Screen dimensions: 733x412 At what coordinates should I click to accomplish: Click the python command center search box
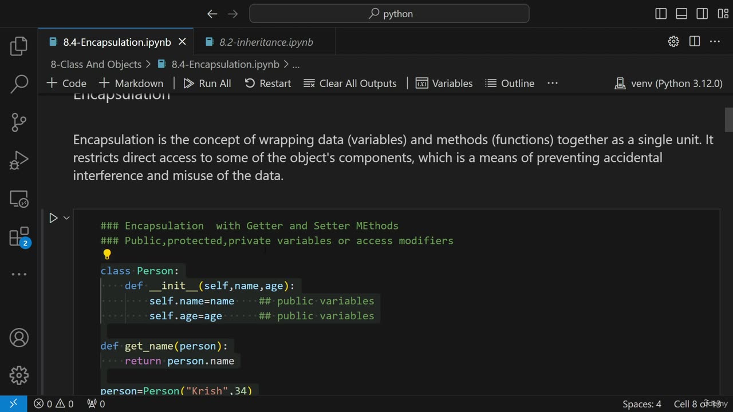pos(389,14)
